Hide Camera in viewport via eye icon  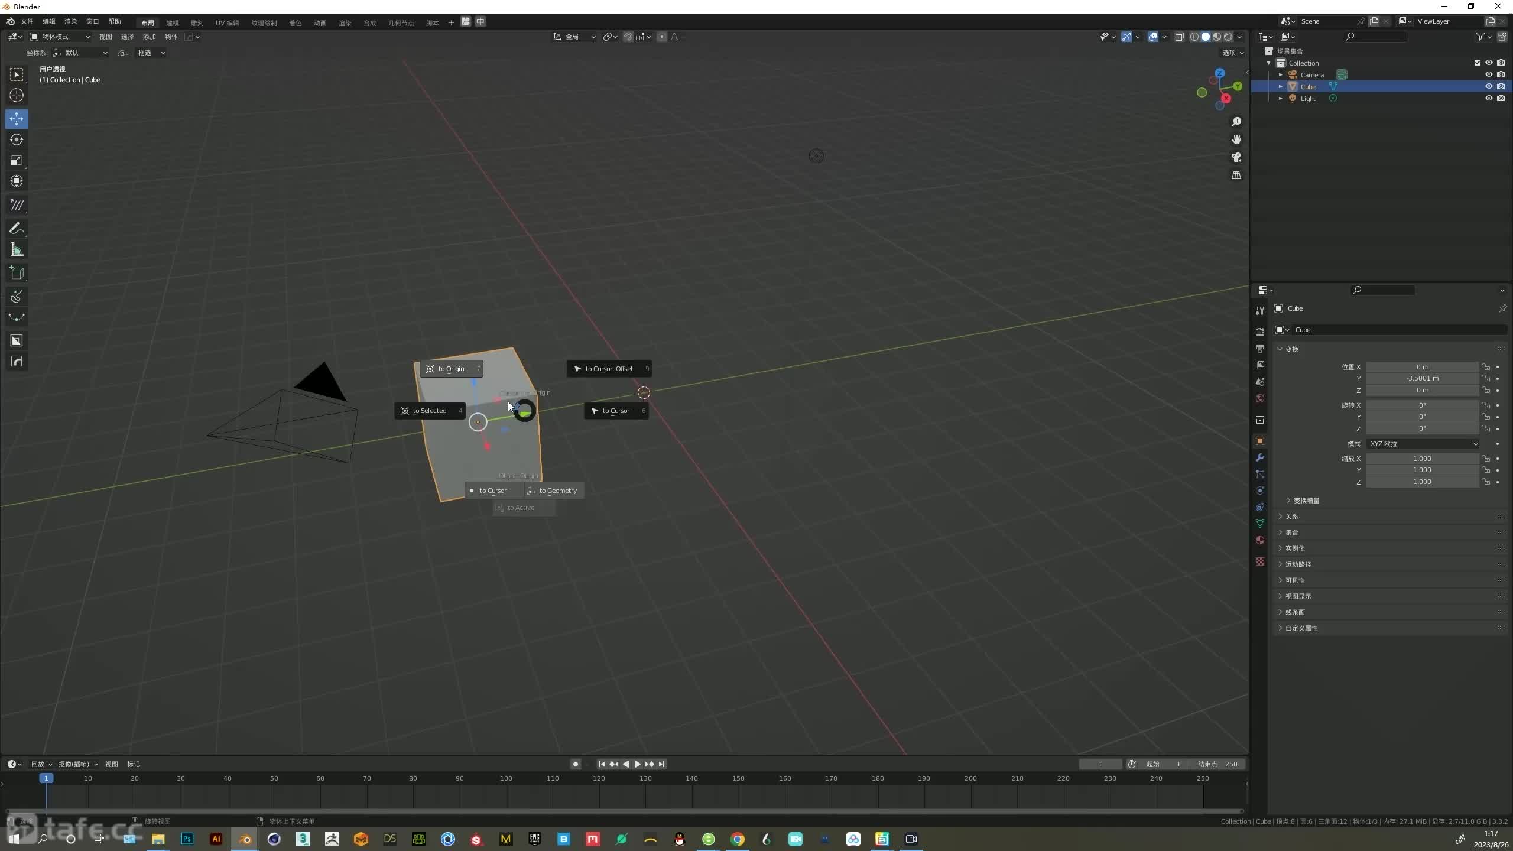click(x=1489, y=74)
